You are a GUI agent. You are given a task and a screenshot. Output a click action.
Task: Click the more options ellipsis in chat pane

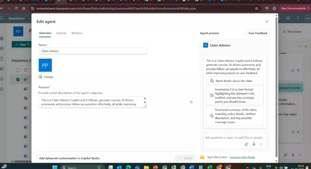point(299,46)
